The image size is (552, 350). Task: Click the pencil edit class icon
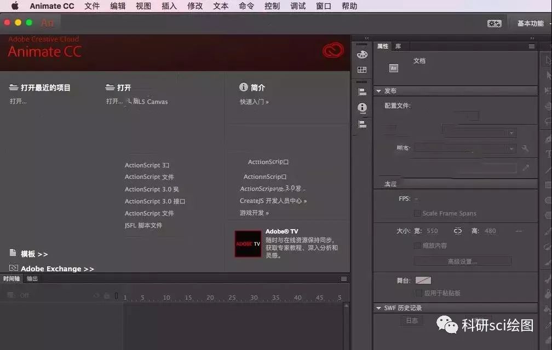click(526, 168)
